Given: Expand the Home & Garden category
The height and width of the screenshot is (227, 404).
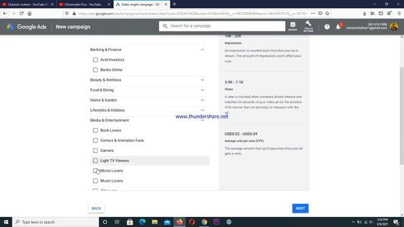Looking at the screenshot, I should coord(202,100).
